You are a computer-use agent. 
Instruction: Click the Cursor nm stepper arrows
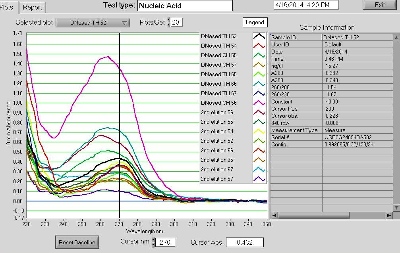pos(153,242)
